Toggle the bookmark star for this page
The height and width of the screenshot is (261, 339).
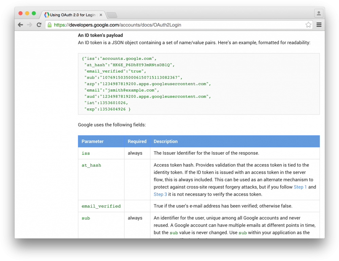(x=308, y=24)
